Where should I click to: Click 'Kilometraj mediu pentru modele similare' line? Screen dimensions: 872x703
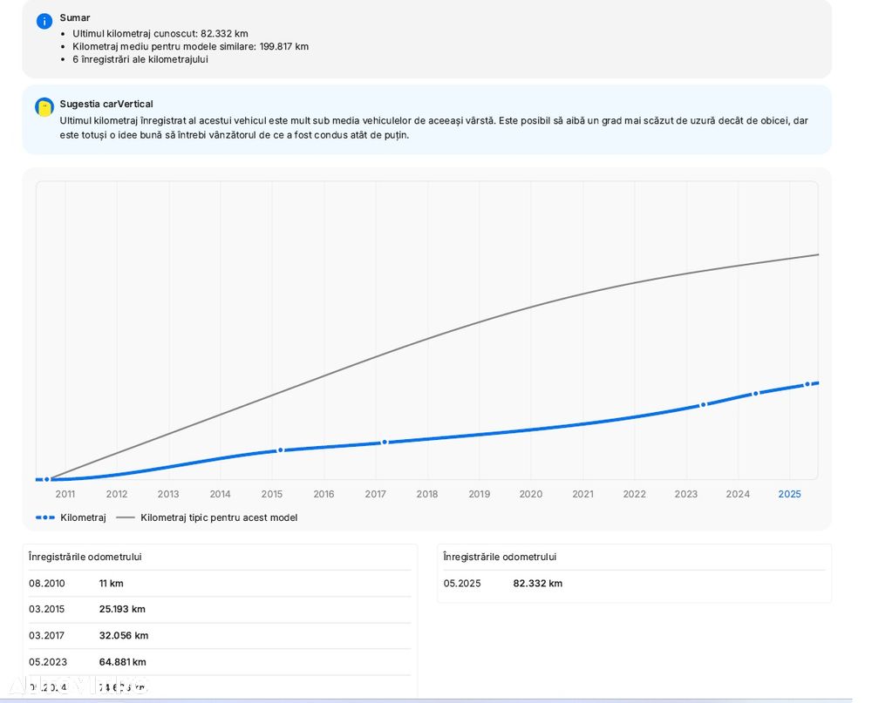tap(191, 46)
